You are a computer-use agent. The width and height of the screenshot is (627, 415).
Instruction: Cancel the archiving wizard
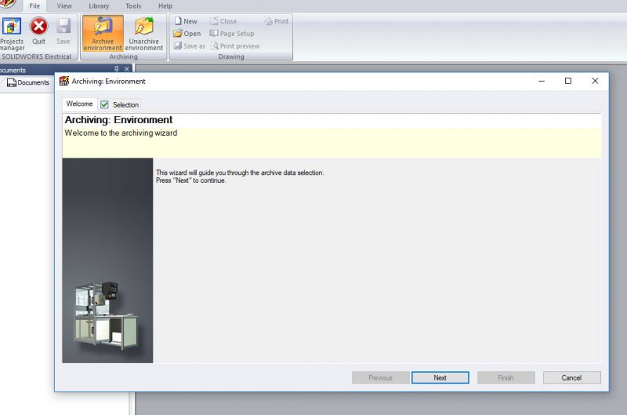click(x=571, y=377)
